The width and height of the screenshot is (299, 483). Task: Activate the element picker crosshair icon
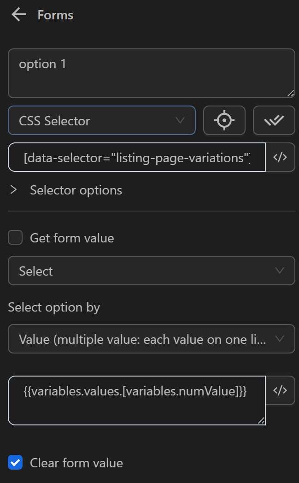[x=224, y=121]
